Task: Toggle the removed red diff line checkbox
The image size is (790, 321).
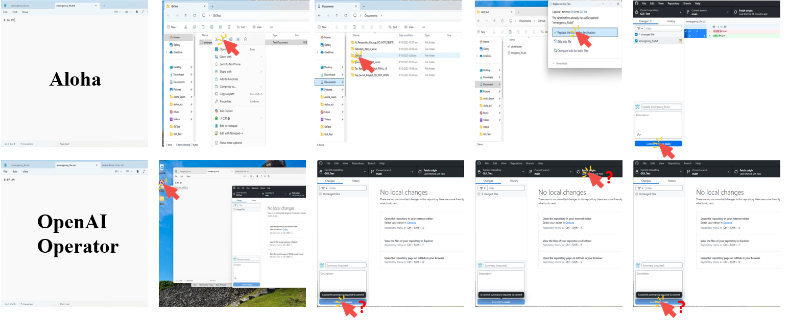Action: (x=689, y=32)
